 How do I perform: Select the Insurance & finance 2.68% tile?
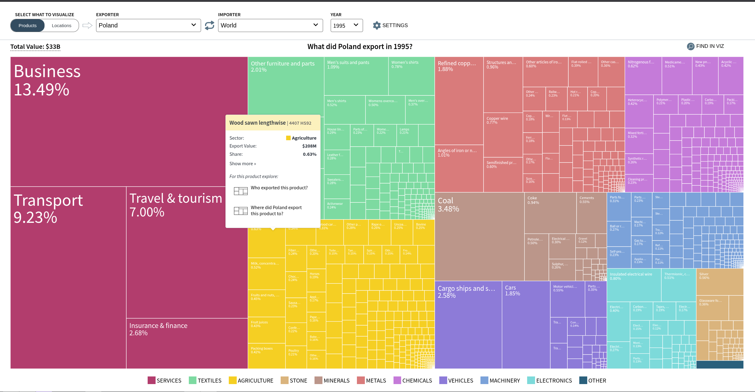tap(187, 344)
